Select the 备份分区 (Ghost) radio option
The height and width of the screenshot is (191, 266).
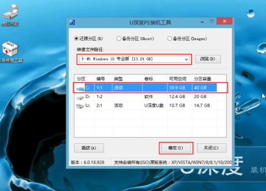[119, 39]
